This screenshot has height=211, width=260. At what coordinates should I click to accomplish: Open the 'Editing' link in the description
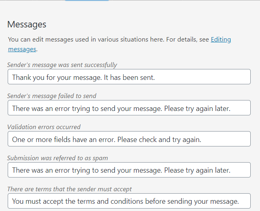pyautogui.click(x=221, y=40)
